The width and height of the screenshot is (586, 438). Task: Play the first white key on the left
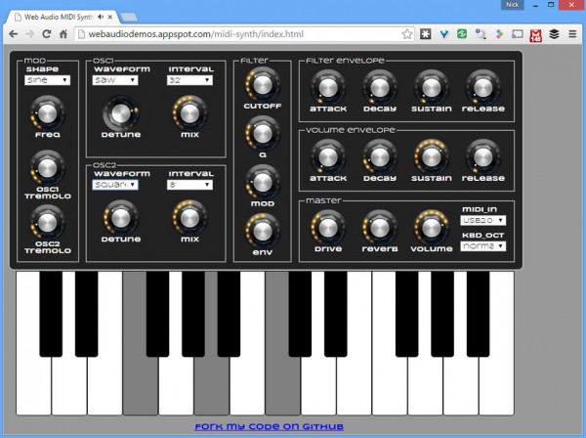(x=33, y=385)
